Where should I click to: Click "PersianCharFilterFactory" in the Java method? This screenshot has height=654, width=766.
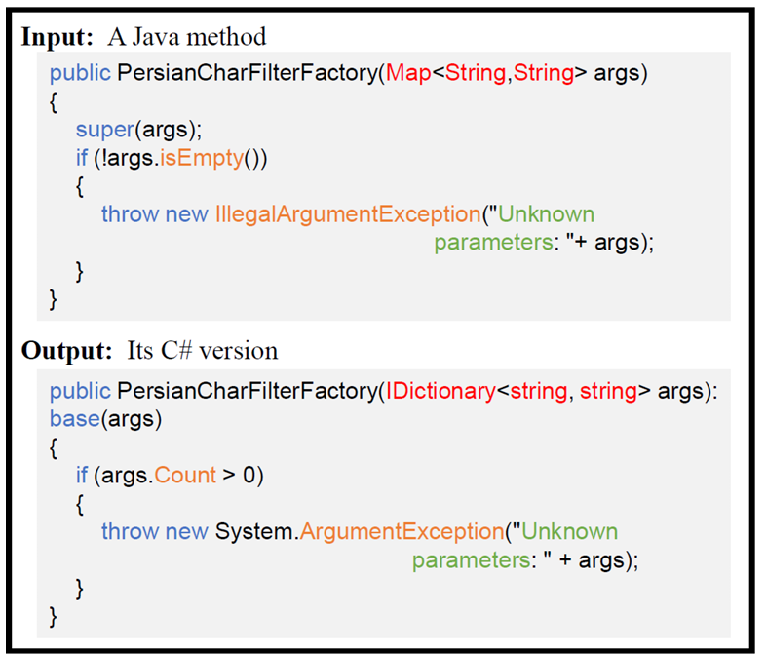point(248,73)
